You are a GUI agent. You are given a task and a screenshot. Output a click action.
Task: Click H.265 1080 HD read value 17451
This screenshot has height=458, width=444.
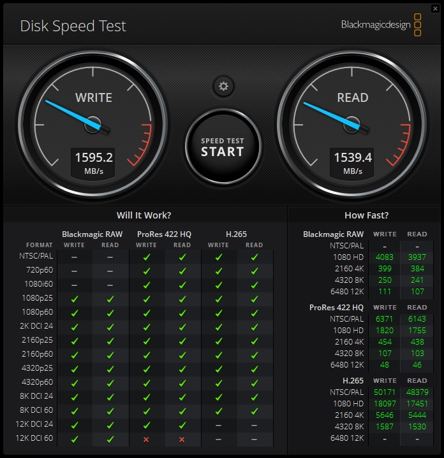coord(417,403)
